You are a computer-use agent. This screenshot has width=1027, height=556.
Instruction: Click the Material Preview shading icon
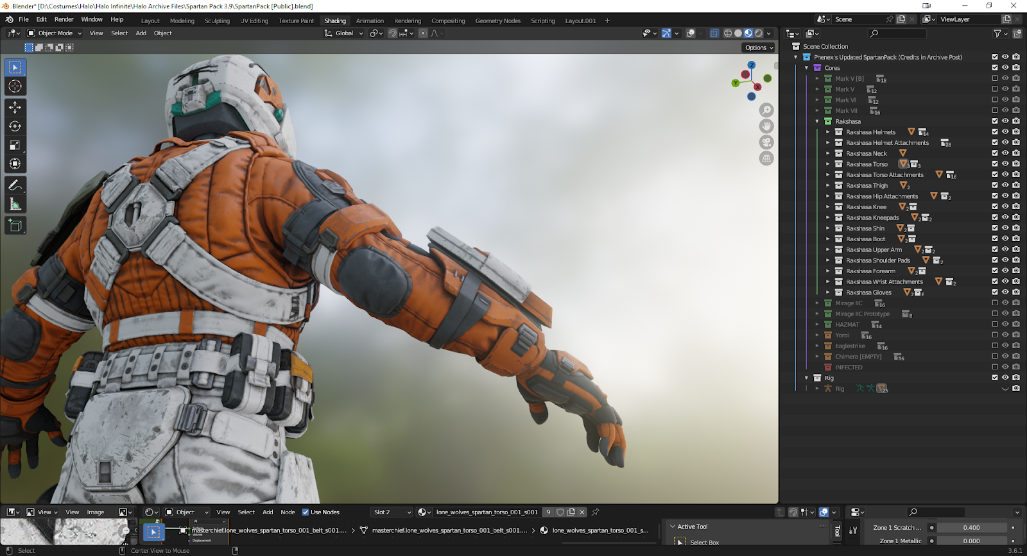point(748,33)
